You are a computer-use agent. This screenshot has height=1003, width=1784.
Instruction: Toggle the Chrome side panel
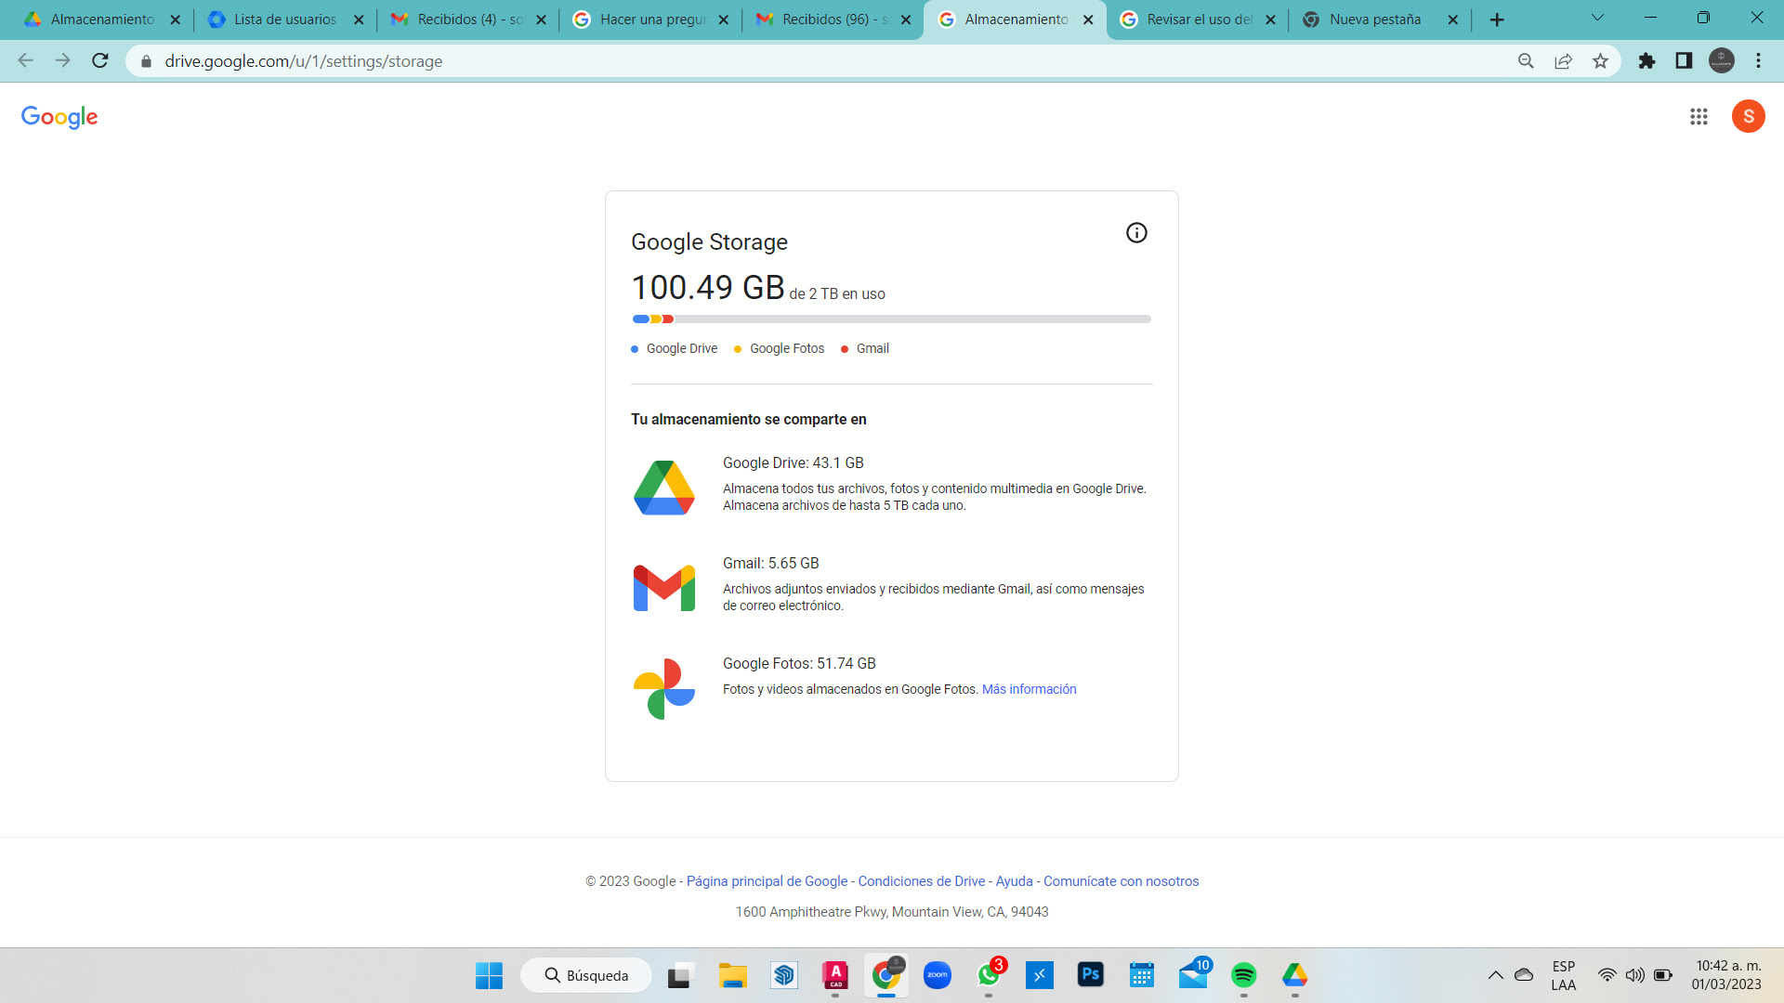coord(1684,61)
